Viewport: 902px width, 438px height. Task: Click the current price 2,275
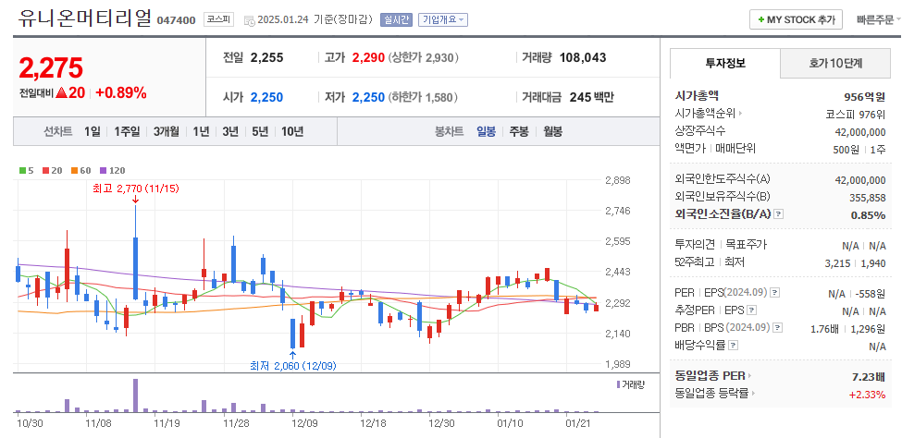51,68
